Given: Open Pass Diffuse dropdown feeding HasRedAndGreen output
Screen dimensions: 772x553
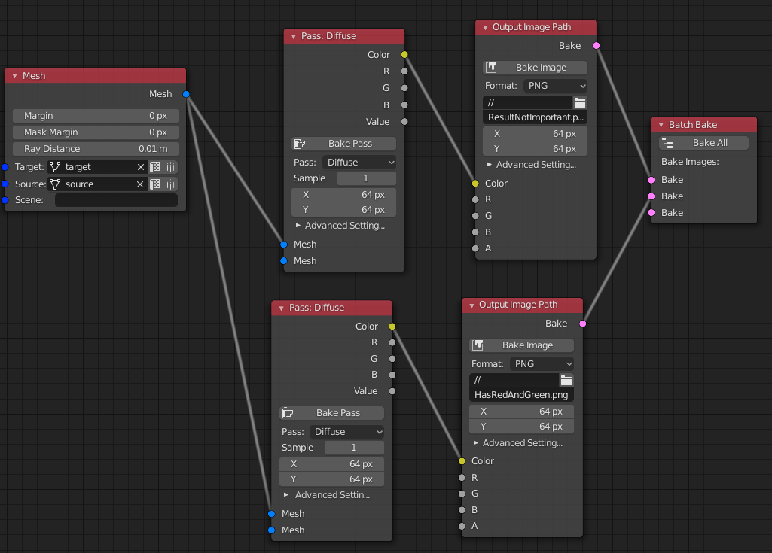Looking at the screenshot, I should (x=346, y=431).
